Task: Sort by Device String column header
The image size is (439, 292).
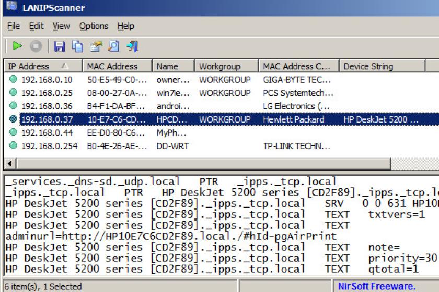Action: click(383, 66)
